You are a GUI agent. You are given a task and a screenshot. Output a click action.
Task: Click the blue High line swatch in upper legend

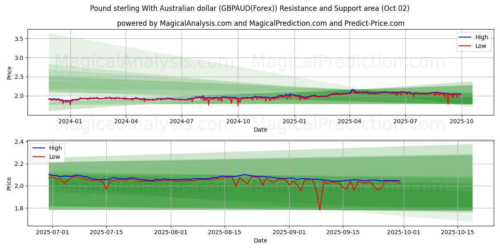(465, 37)
